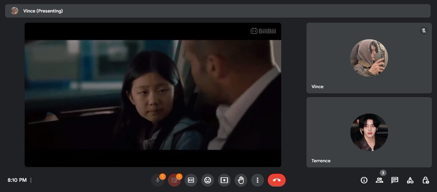Leave the call with red hang-up button
The image size is (437, 192).
(277, 180)
